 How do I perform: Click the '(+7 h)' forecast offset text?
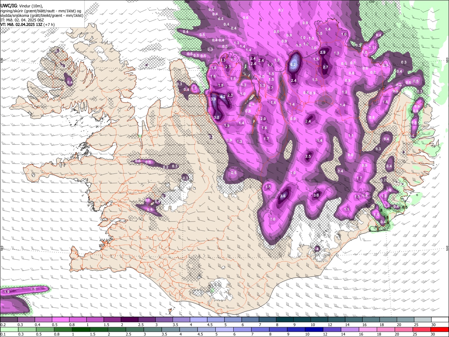pos(49,25)
